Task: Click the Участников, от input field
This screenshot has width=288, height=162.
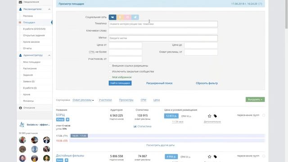Action: (x=125, y=59)
